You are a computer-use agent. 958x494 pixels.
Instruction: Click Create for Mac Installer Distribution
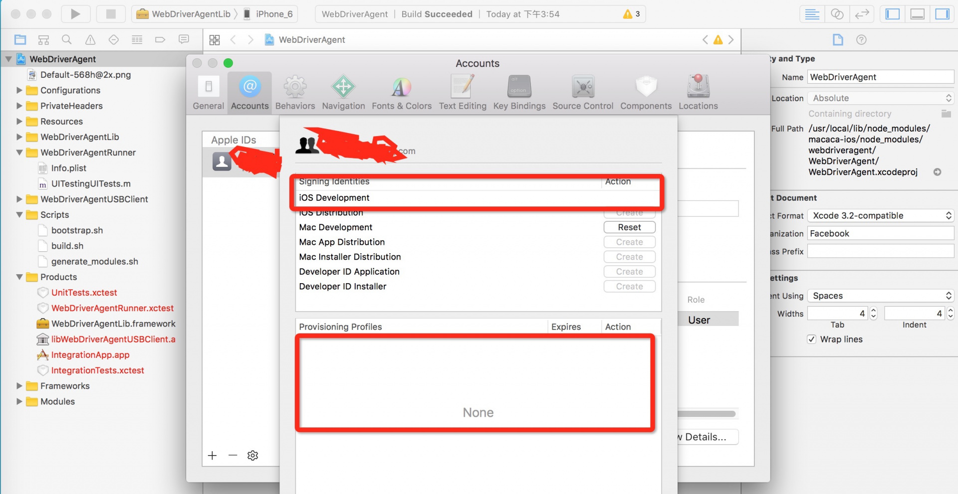(629, 257)
